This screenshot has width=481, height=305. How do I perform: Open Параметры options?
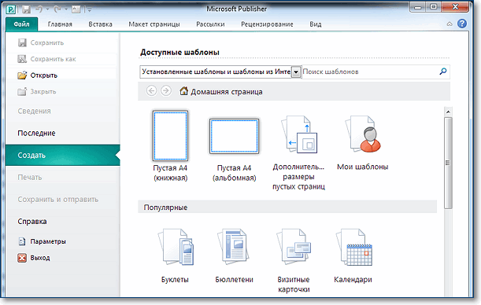[x=42, y=241]
